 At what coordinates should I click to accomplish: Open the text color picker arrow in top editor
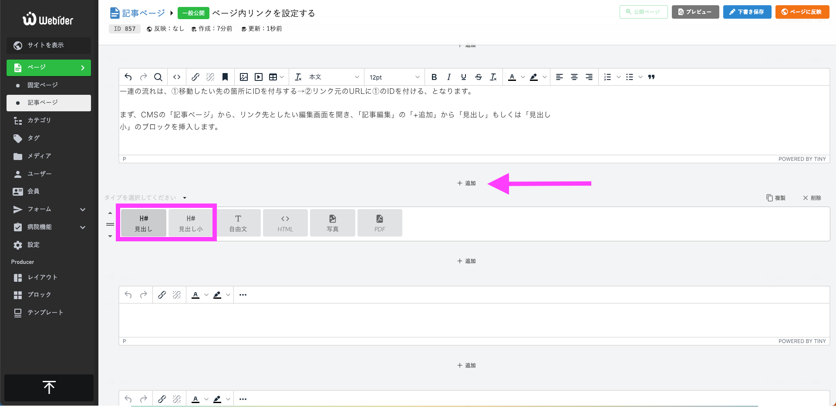pyautogui.click(x=523, y=77)
